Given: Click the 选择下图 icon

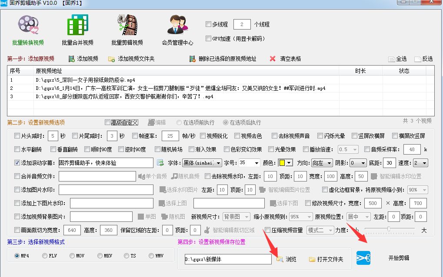Looking at the screenshot, I should pos(273,203).
